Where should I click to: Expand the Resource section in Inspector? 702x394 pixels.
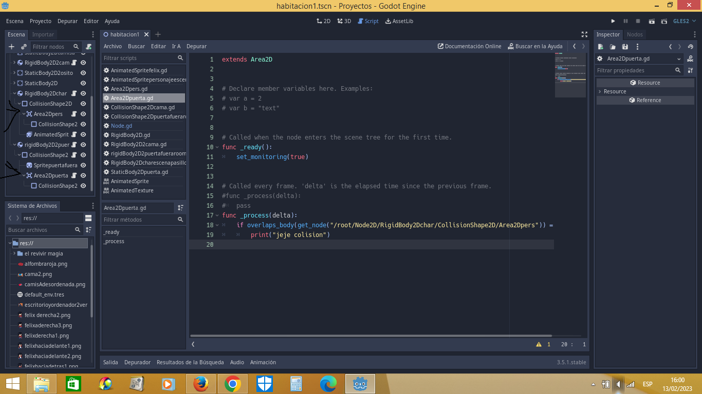[x=600, y=91]
